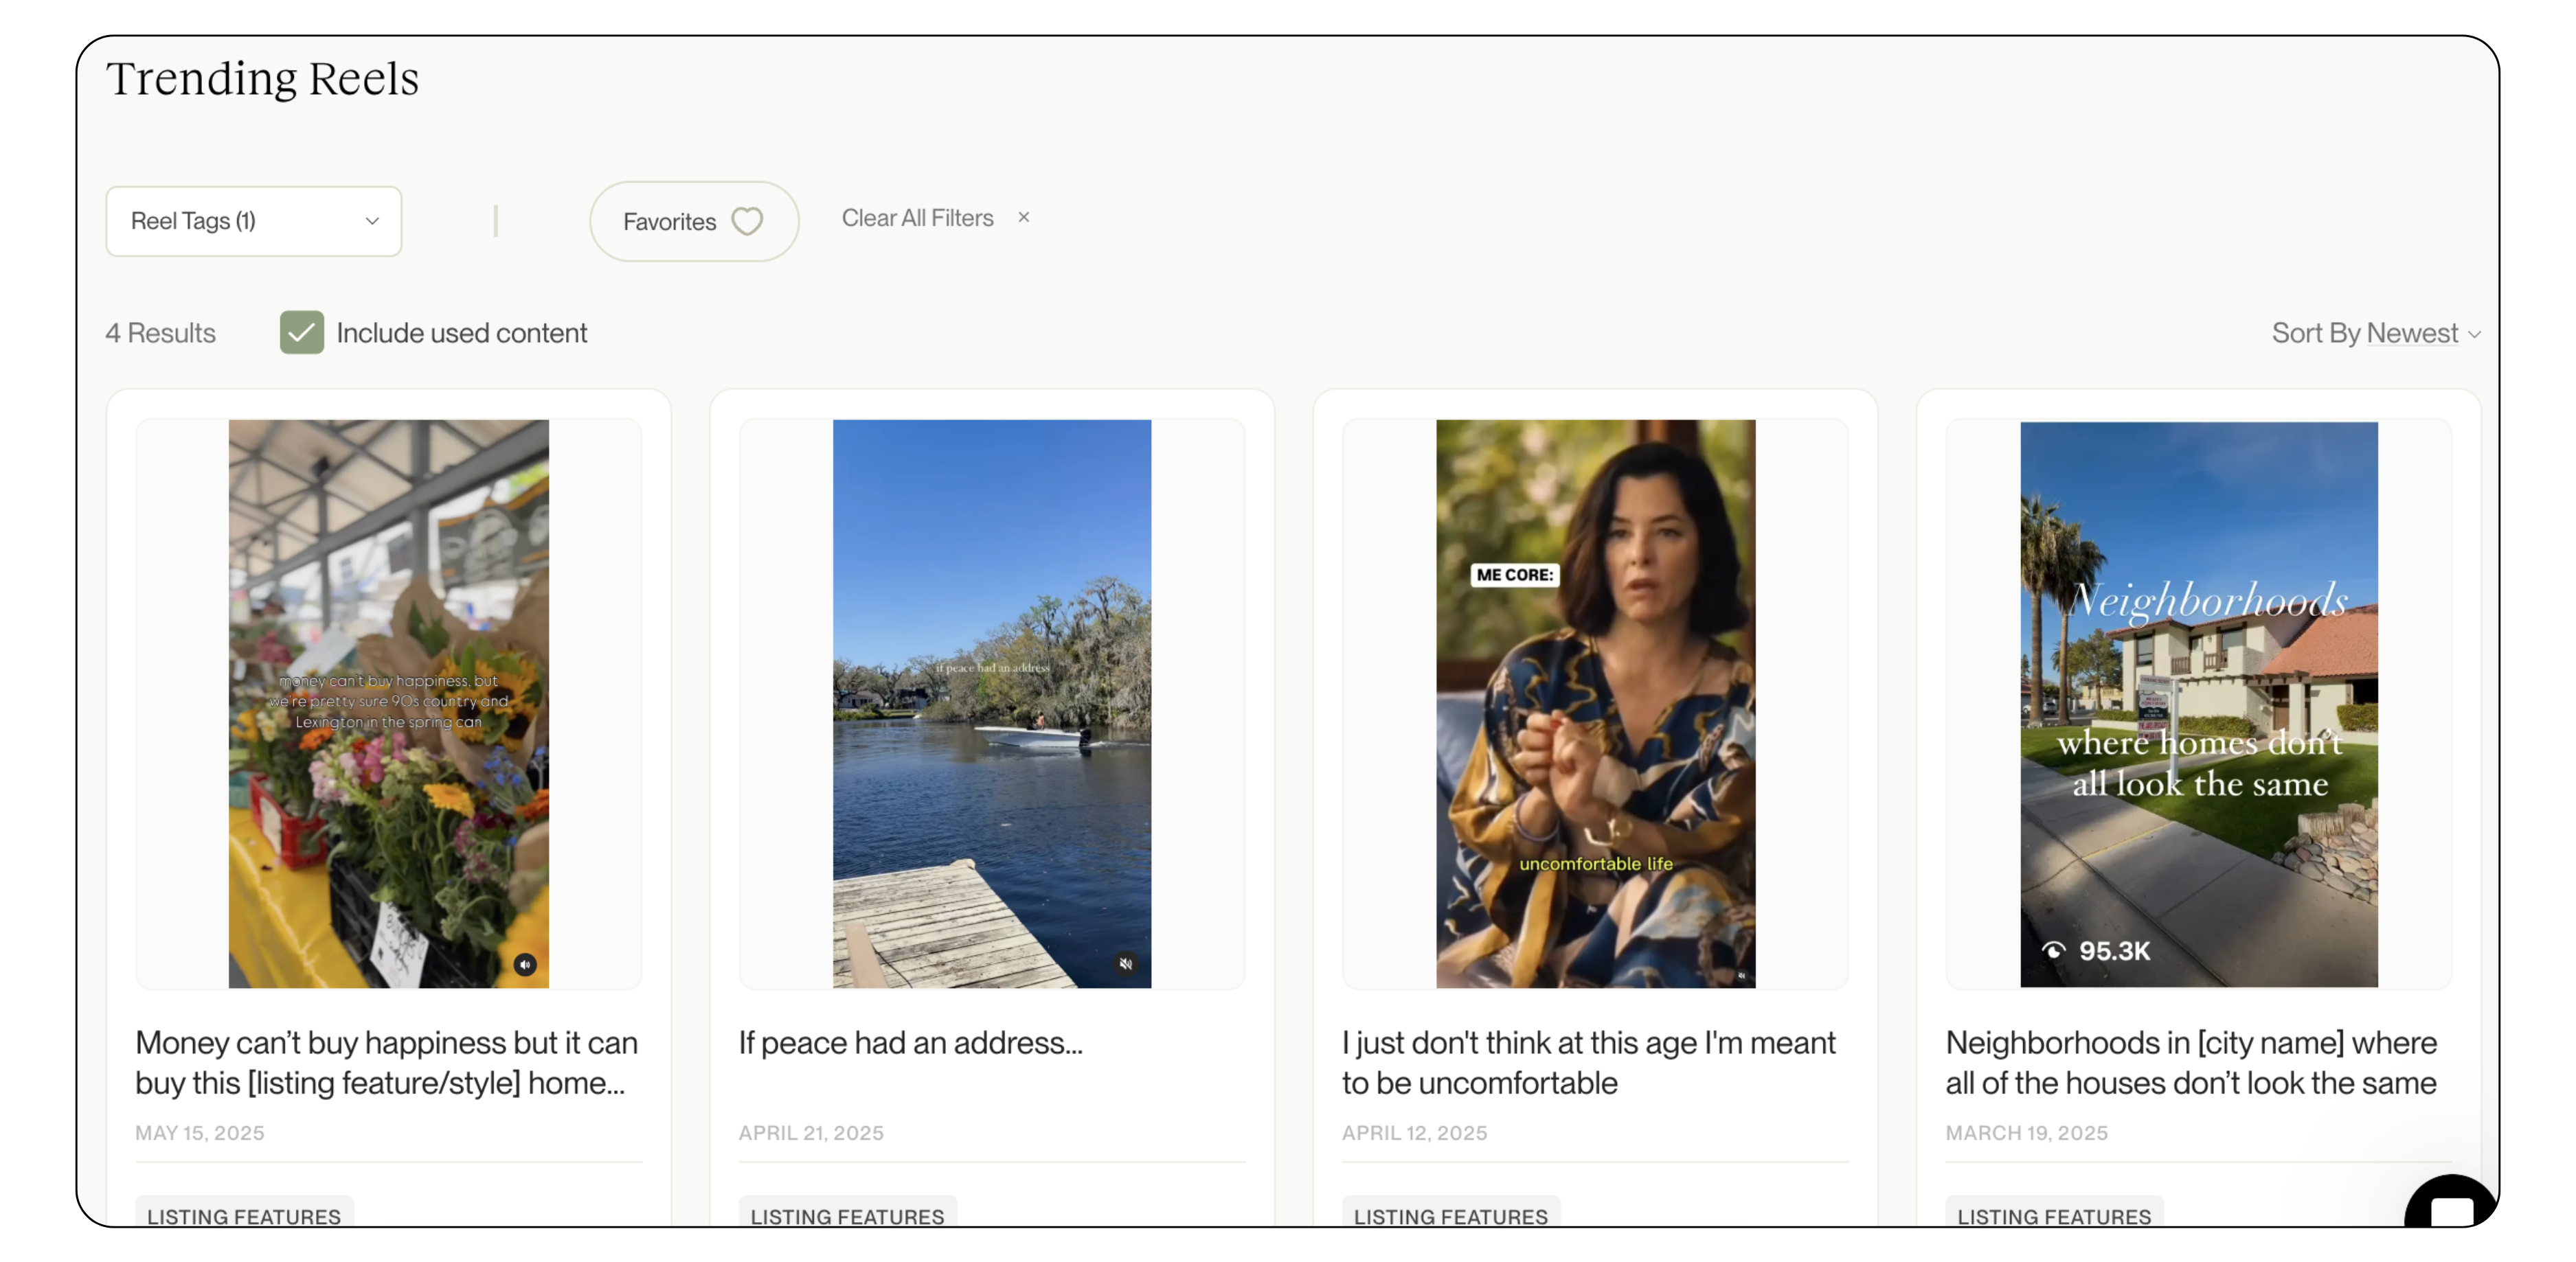Open the flower market reel thumbnail
The height and width of the screenshot is (1262, 2576).
388,704
